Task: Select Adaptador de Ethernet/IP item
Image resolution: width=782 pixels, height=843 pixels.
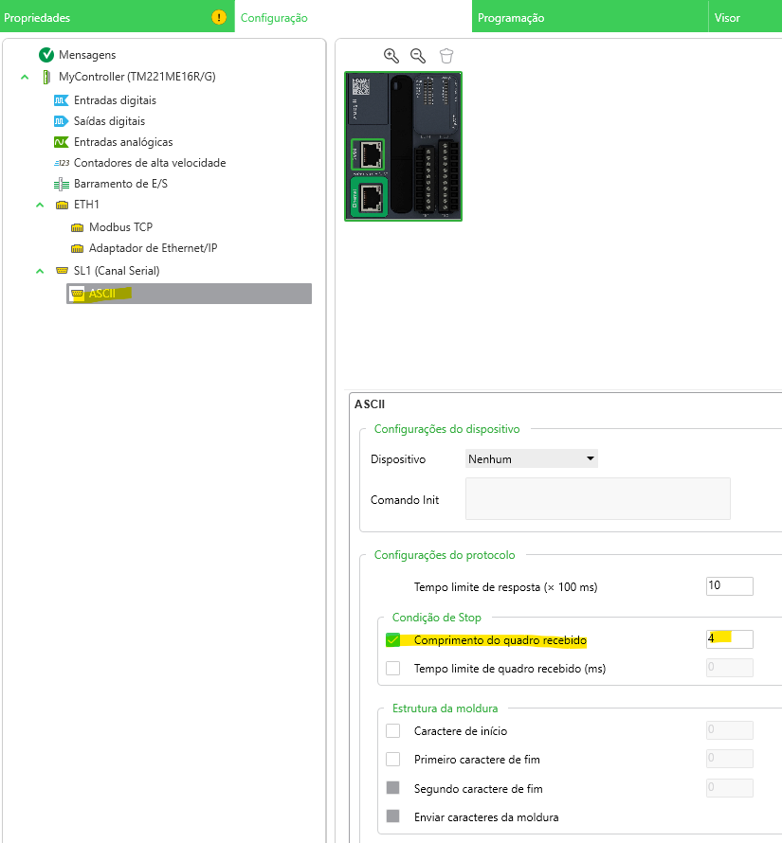Action: tap(153, 248)
